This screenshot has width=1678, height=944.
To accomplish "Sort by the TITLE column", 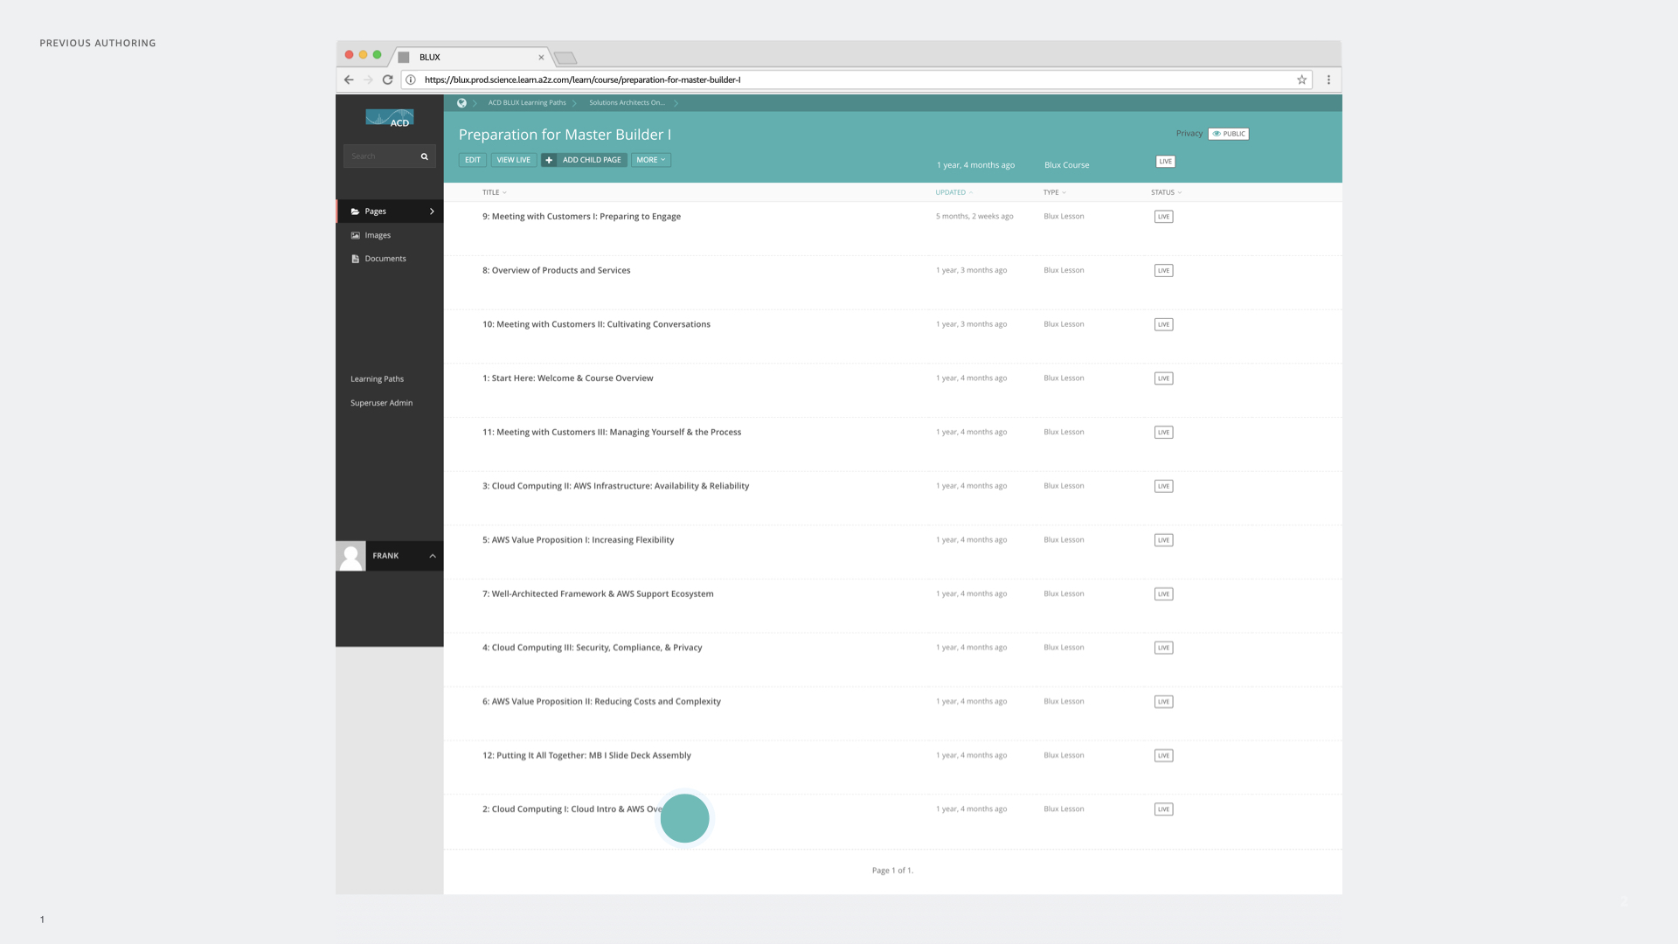I will (x=494, y=192).
